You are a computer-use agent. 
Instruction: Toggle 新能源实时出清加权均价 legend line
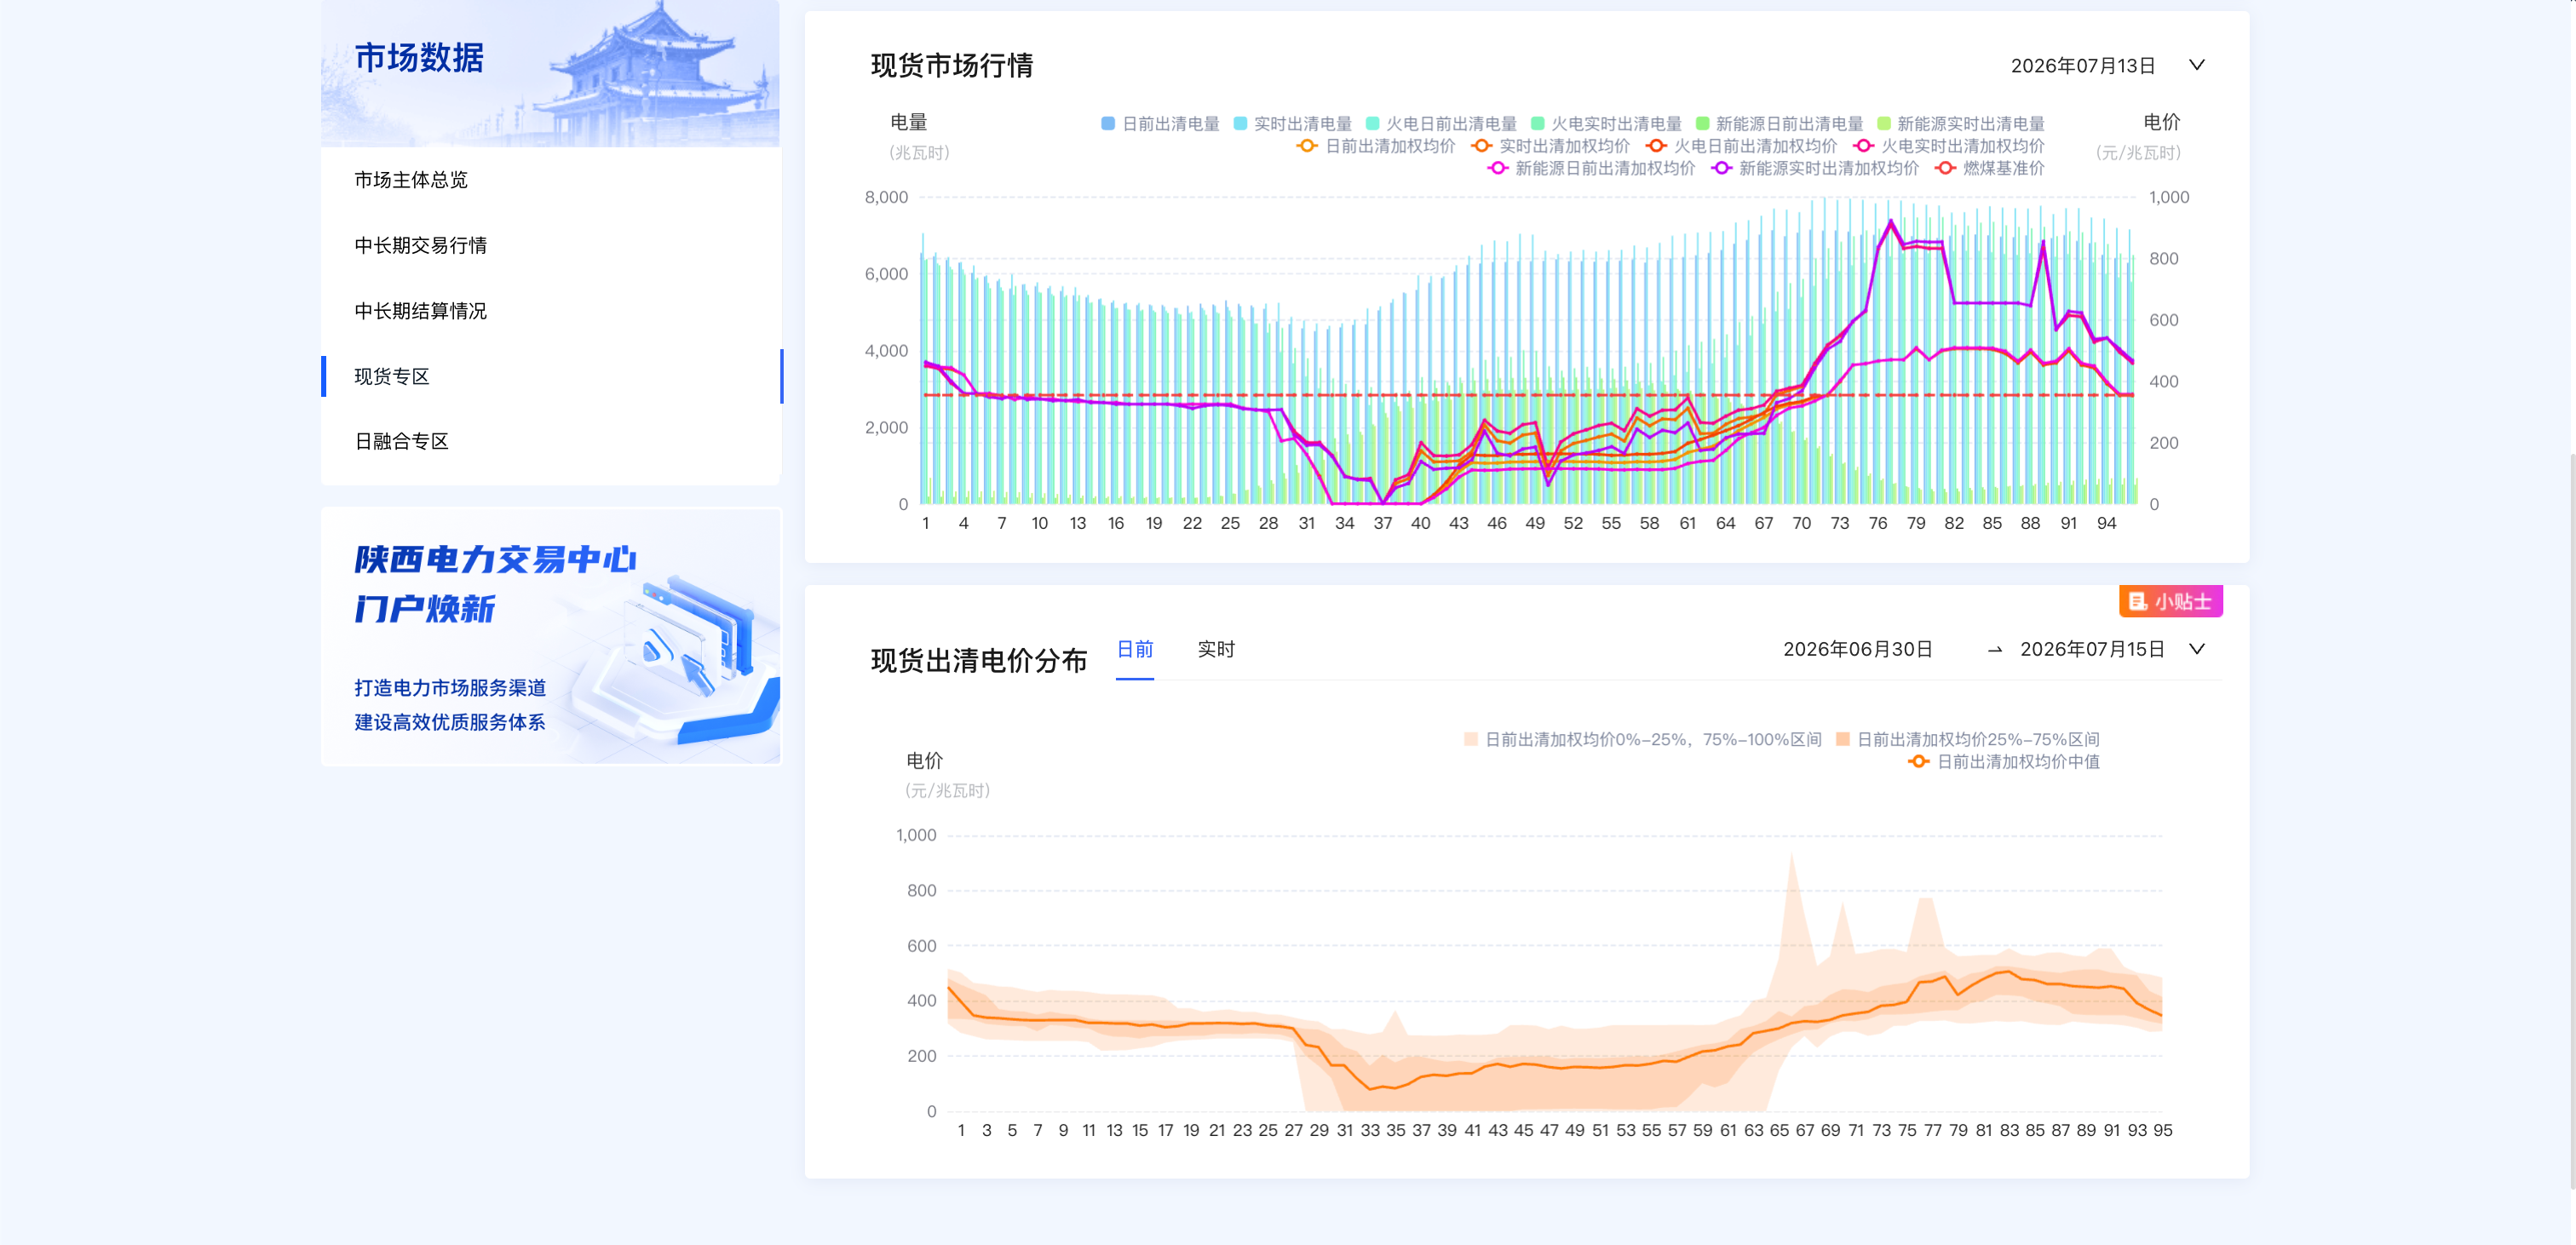(1814, 168)
